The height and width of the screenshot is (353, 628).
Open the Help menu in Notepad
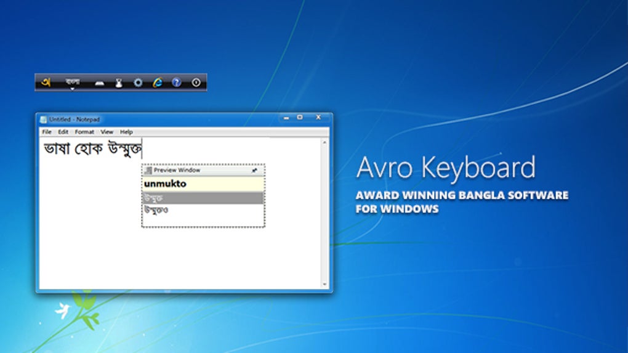point(126,132)
